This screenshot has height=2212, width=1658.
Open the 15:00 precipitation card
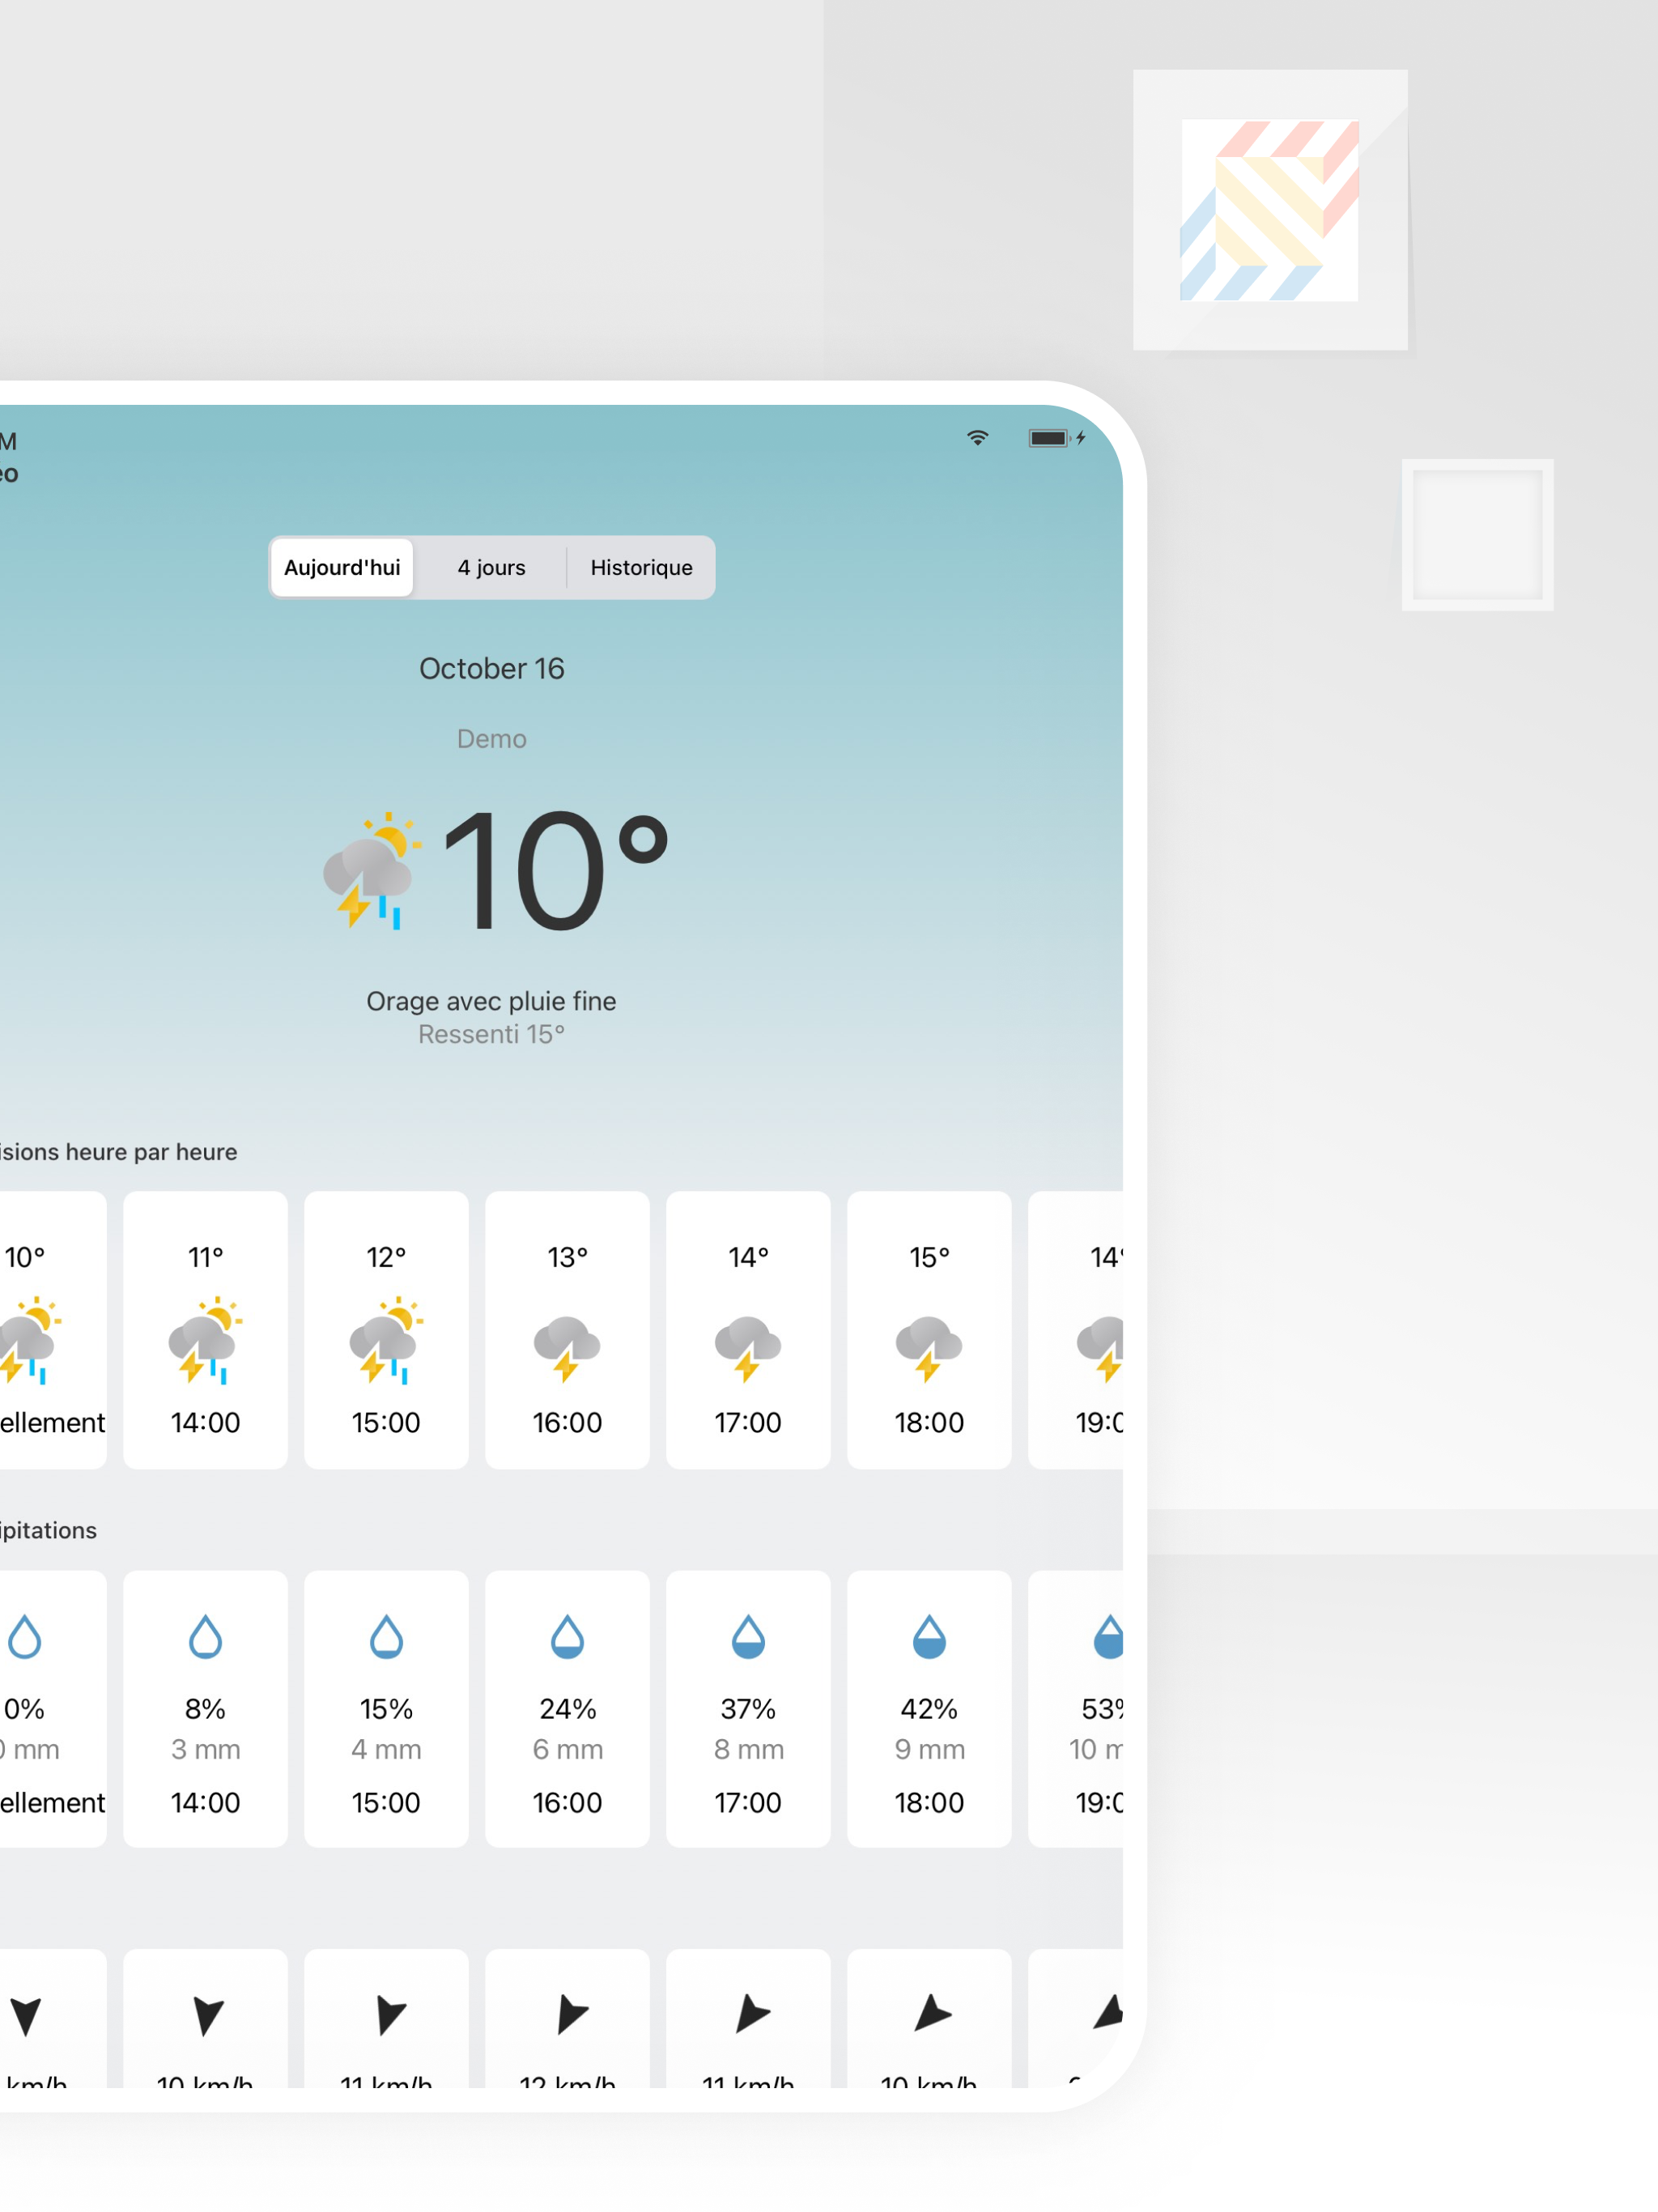point(386,1708)
